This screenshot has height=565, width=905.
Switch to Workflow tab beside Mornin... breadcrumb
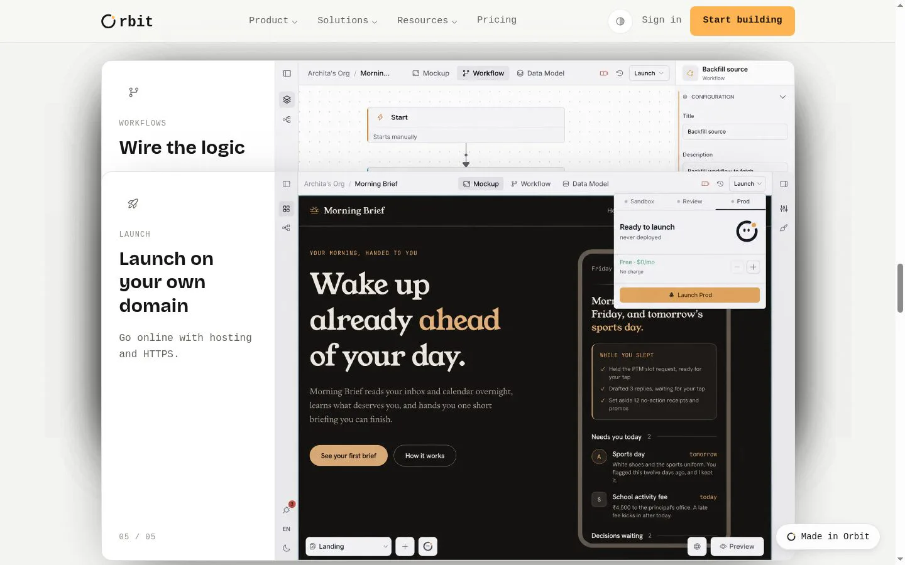[483, 73]
